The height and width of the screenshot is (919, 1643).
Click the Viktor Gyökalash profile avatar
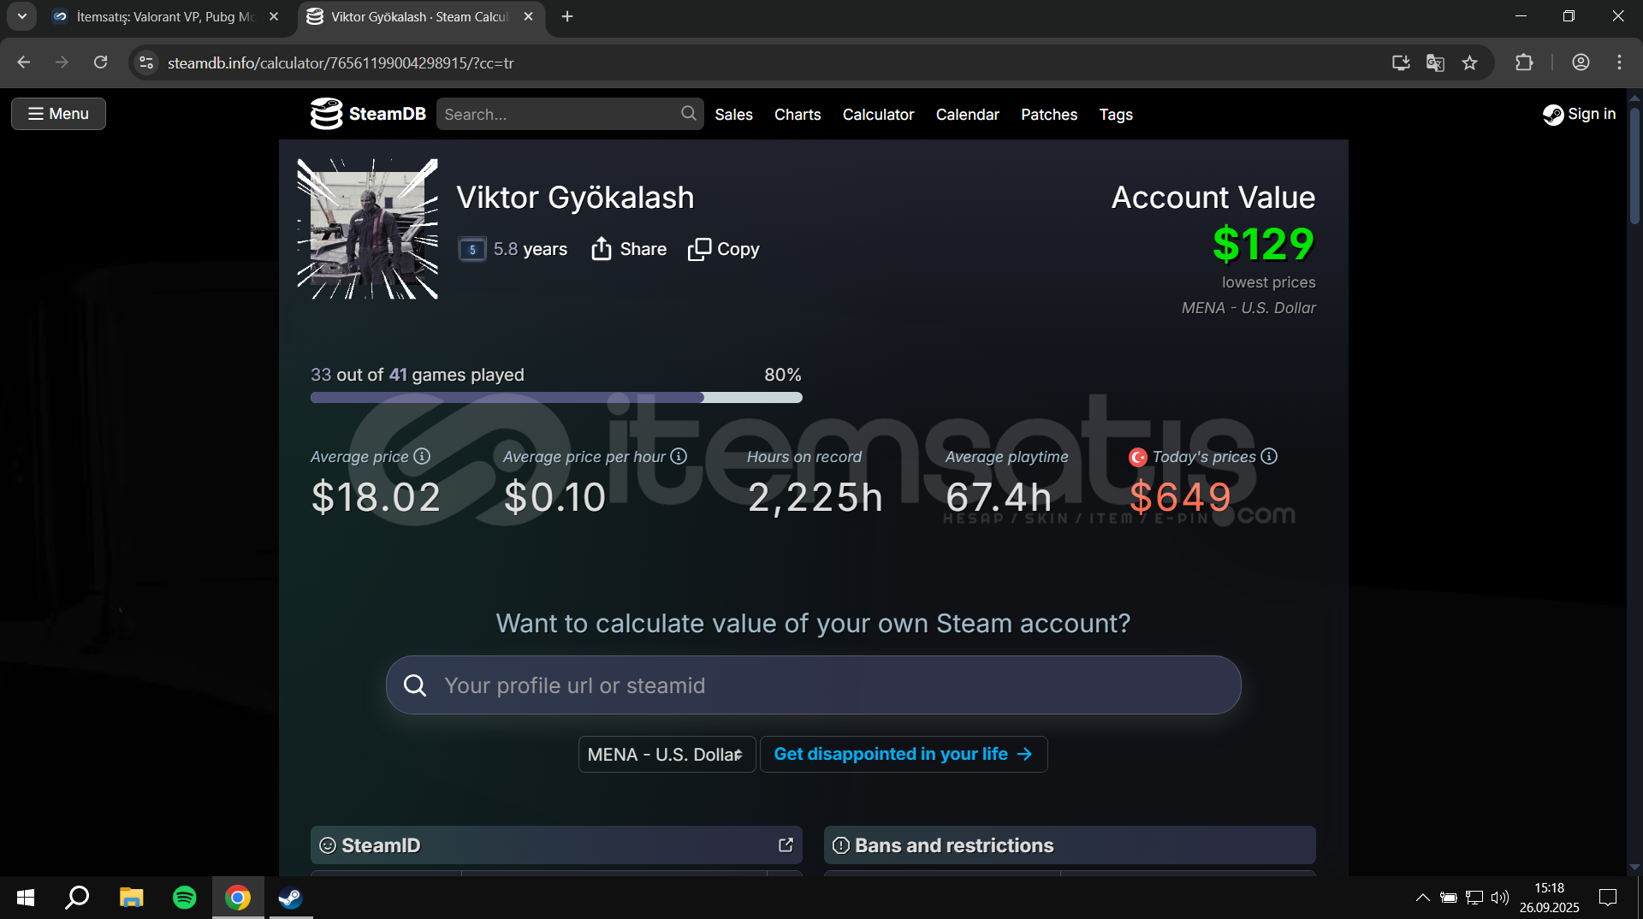[x=367, y=229]
